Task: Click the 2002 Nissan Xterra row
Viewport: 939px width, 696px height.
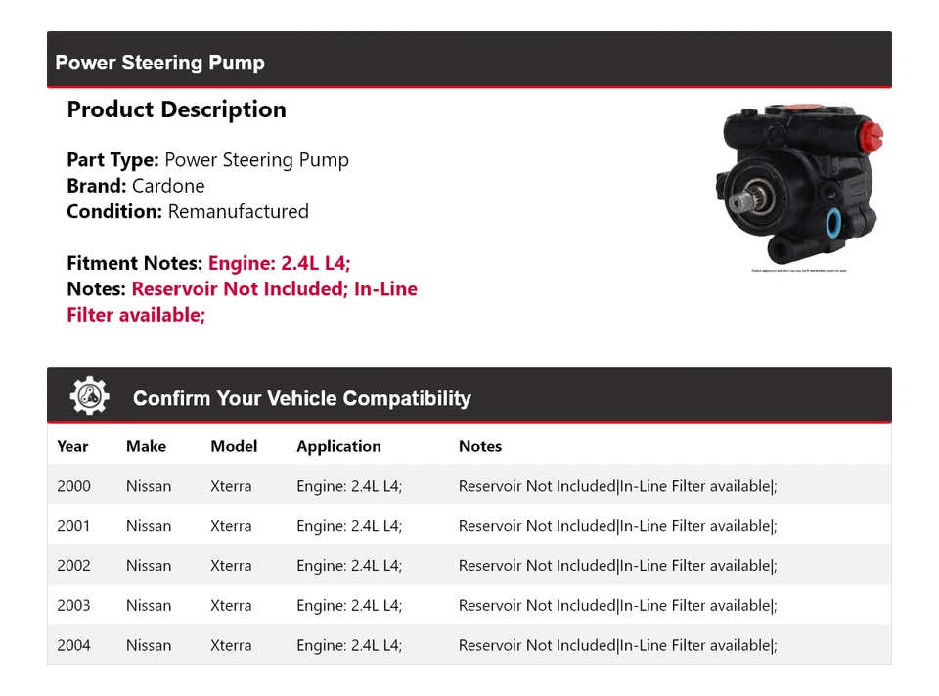Action: [469, 566]
